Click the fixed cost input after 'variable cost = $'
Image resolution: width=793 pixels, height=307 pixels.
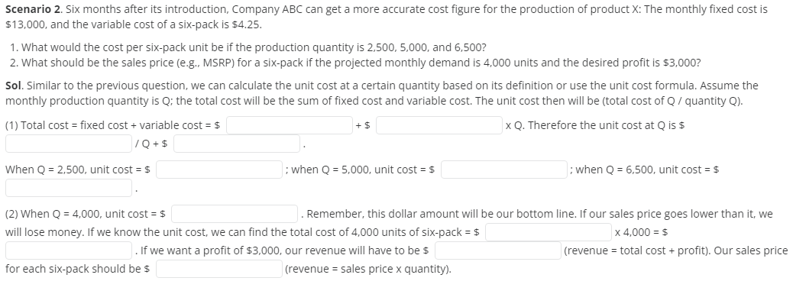point(290,125)
